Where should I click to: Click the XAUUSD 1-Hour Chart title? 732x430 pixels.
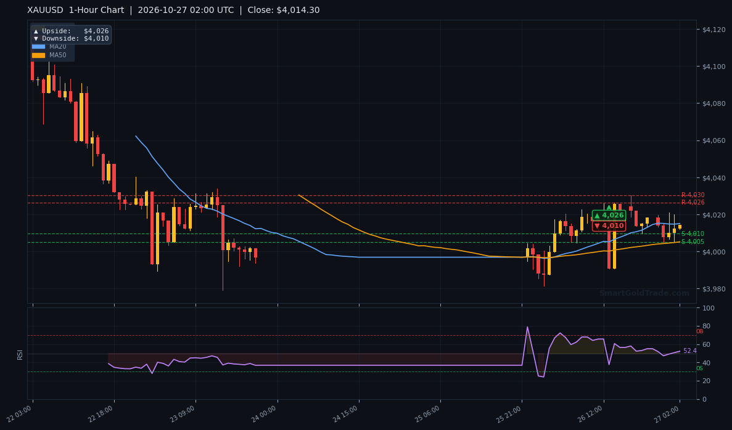pos(76,10)
